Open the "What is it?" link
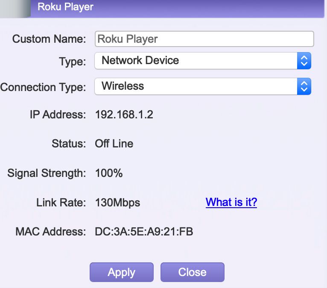The width and height of the screenshot is (327, 288). pos(231,202)
